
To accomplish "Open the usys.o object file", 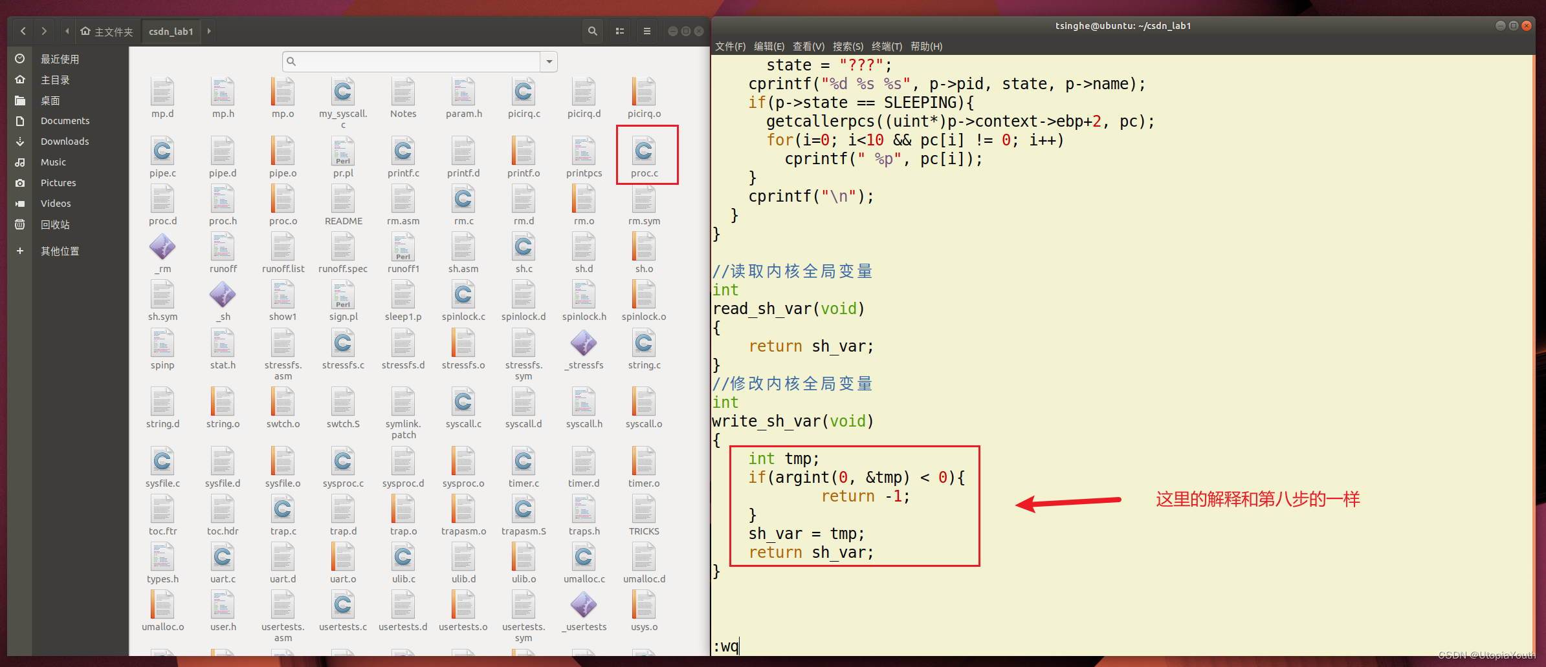I will click(644, 605).
